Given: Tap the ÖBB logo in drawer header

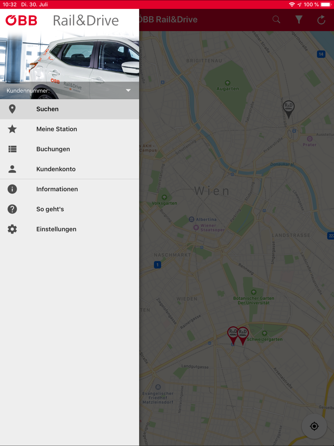Looking at the screenshot, I should [x=21, y=21].
